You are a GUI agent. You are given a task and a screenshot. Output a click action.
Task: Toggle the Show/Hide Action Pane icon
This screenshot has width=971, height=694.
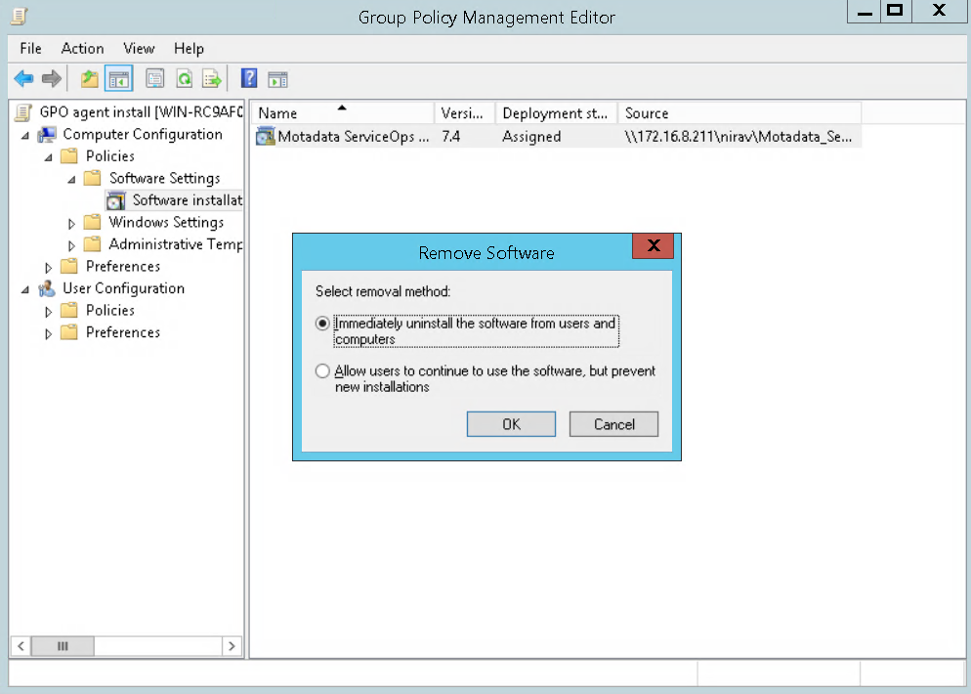click(x=277, y=79)
